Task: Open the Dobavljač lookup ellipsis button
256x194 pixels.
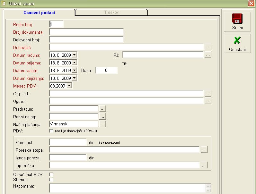Action: point(208,47)
